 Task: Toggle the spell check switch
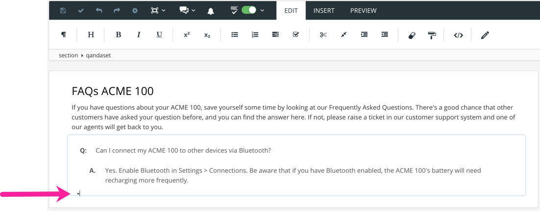click(x=249, y=10)
